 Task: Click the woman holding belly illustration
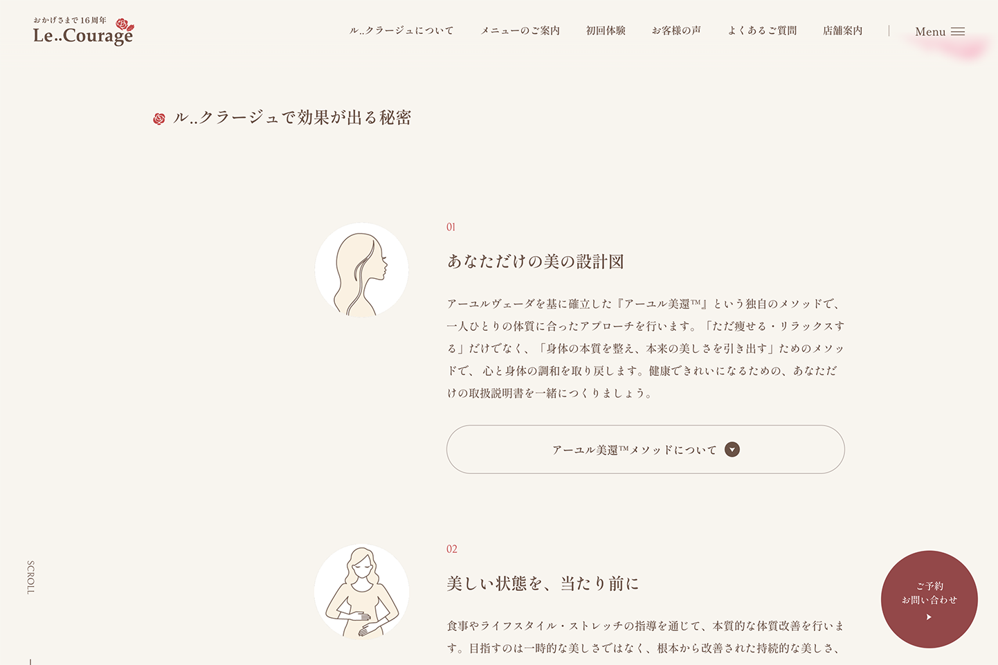tap(361, 592)
